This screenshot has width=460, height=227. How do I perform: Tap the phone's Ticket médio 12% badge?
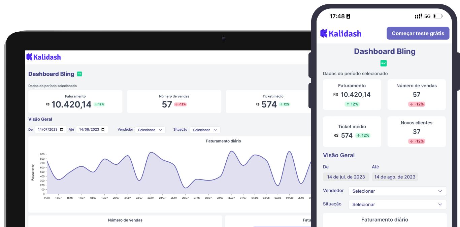[x=363, y=135]
